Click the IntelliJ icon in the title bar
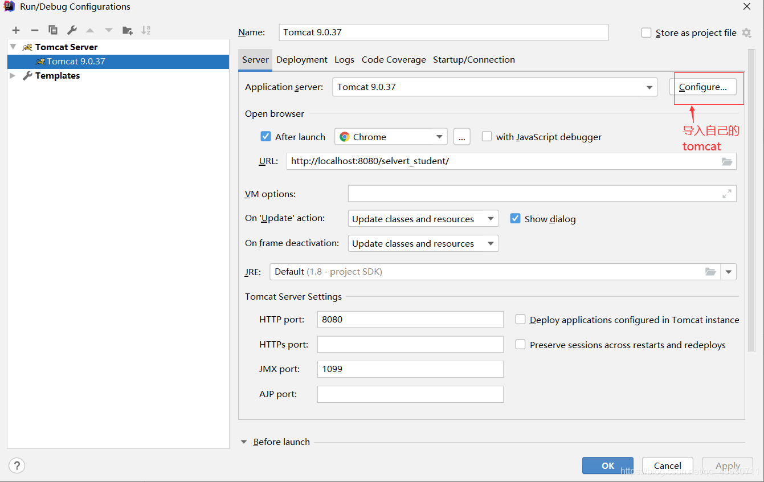 click(9, 7)
